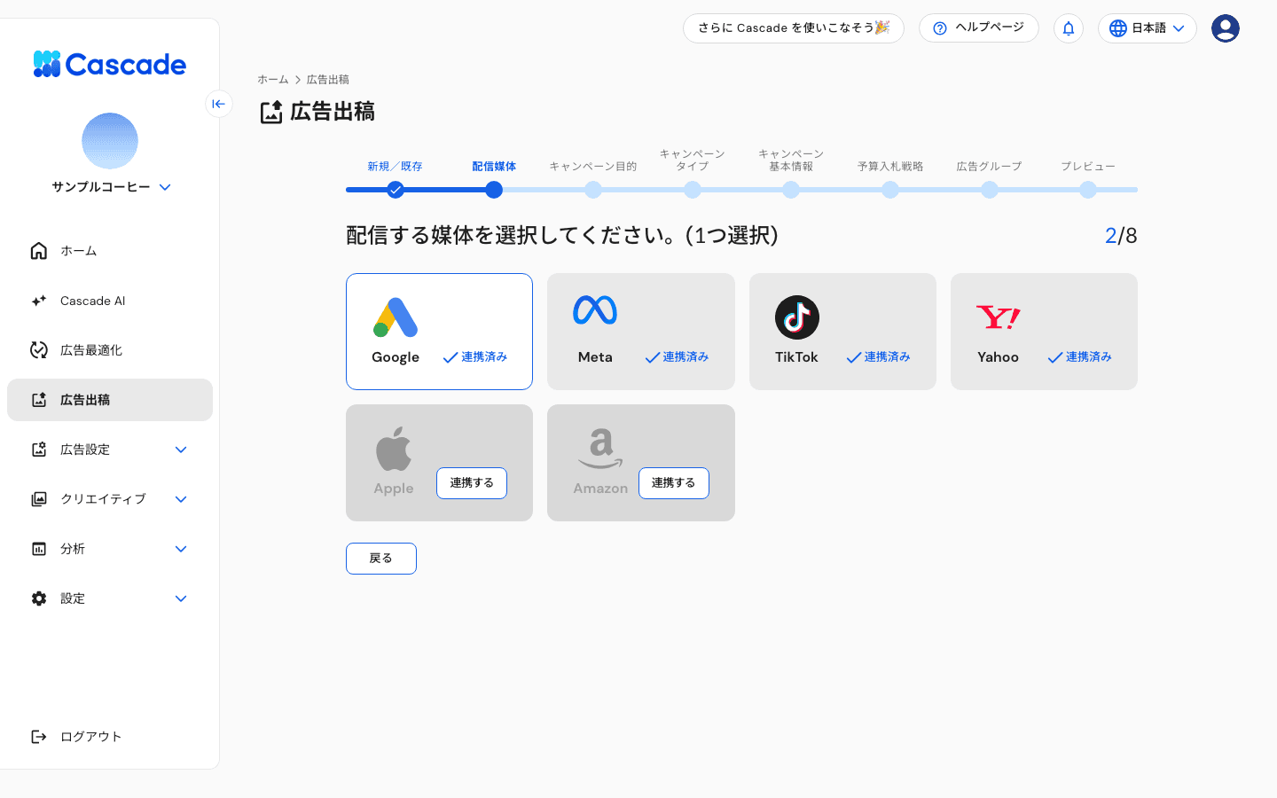The image size is (1277, 798).
Task: Click さらに Cascade を使いこなそう button
Action: click(x=794, y=28)
